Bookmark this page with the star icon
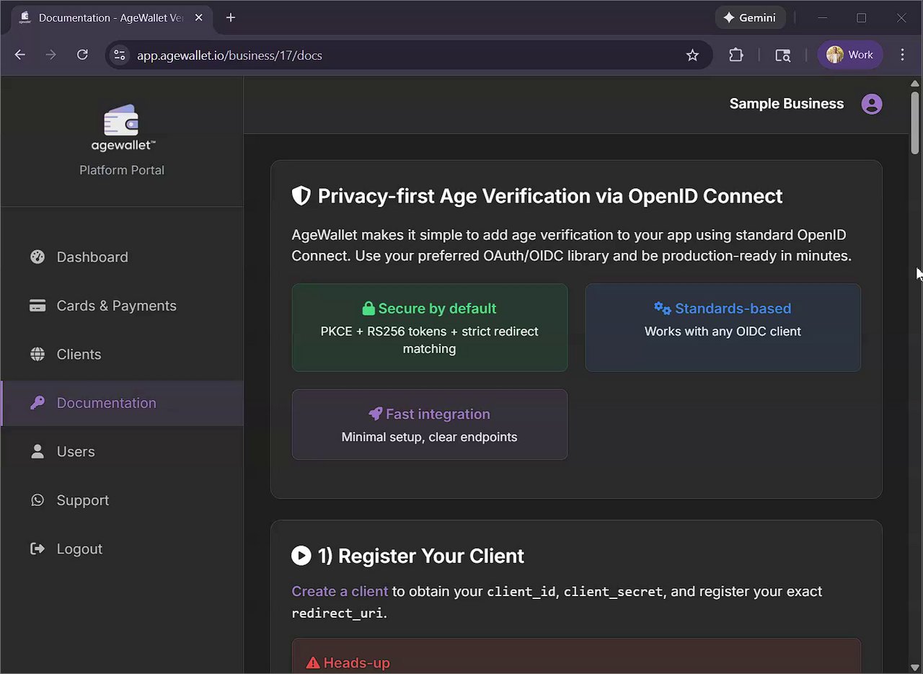Screen dimensions: 923x674 click(692, 55)
